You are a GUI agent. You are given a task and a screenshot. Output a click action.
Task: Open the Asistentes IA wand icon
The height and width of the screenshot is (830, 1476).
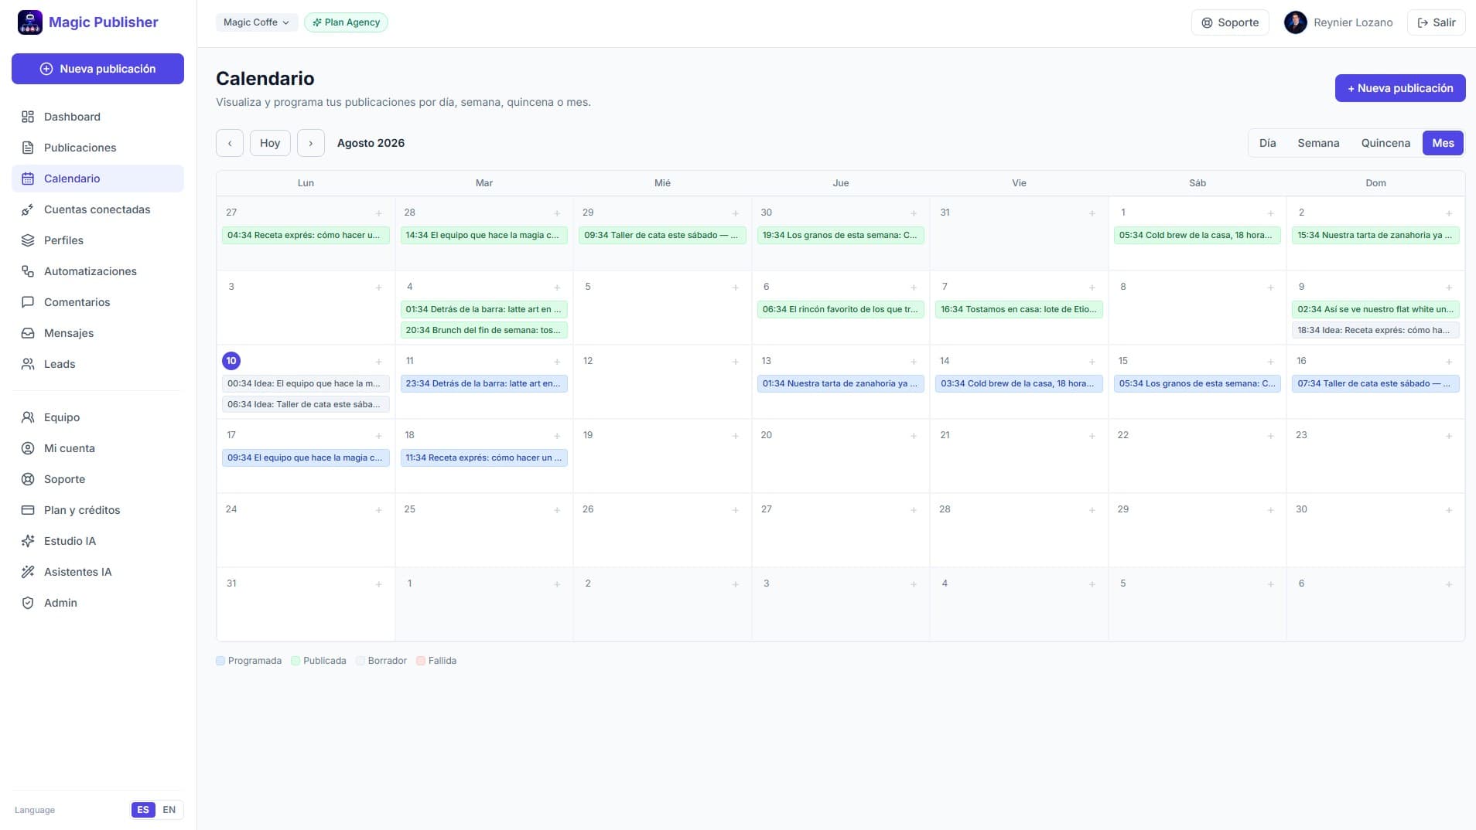[28, 572]
